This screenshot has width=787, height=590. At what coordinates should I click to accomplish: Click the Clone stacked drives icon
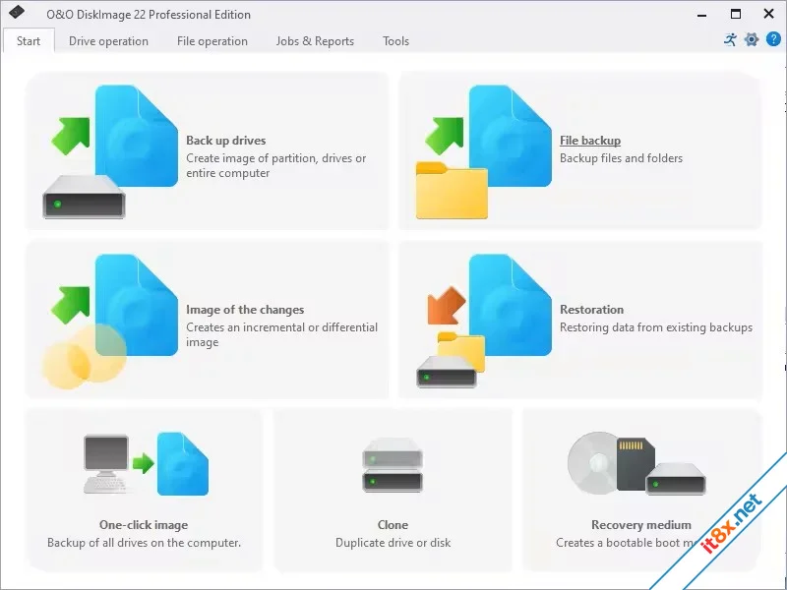pyautogui.click(x=393, y=464)
